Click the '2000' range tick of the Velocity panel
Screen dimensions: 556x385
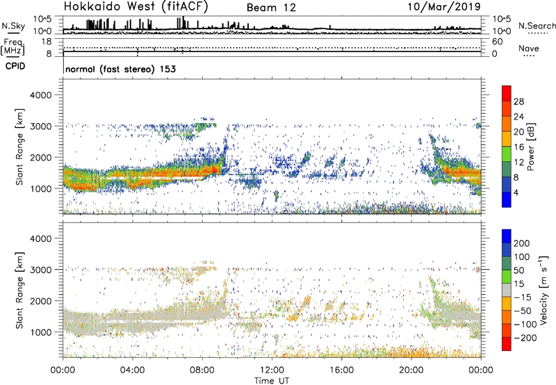(41, 301)
